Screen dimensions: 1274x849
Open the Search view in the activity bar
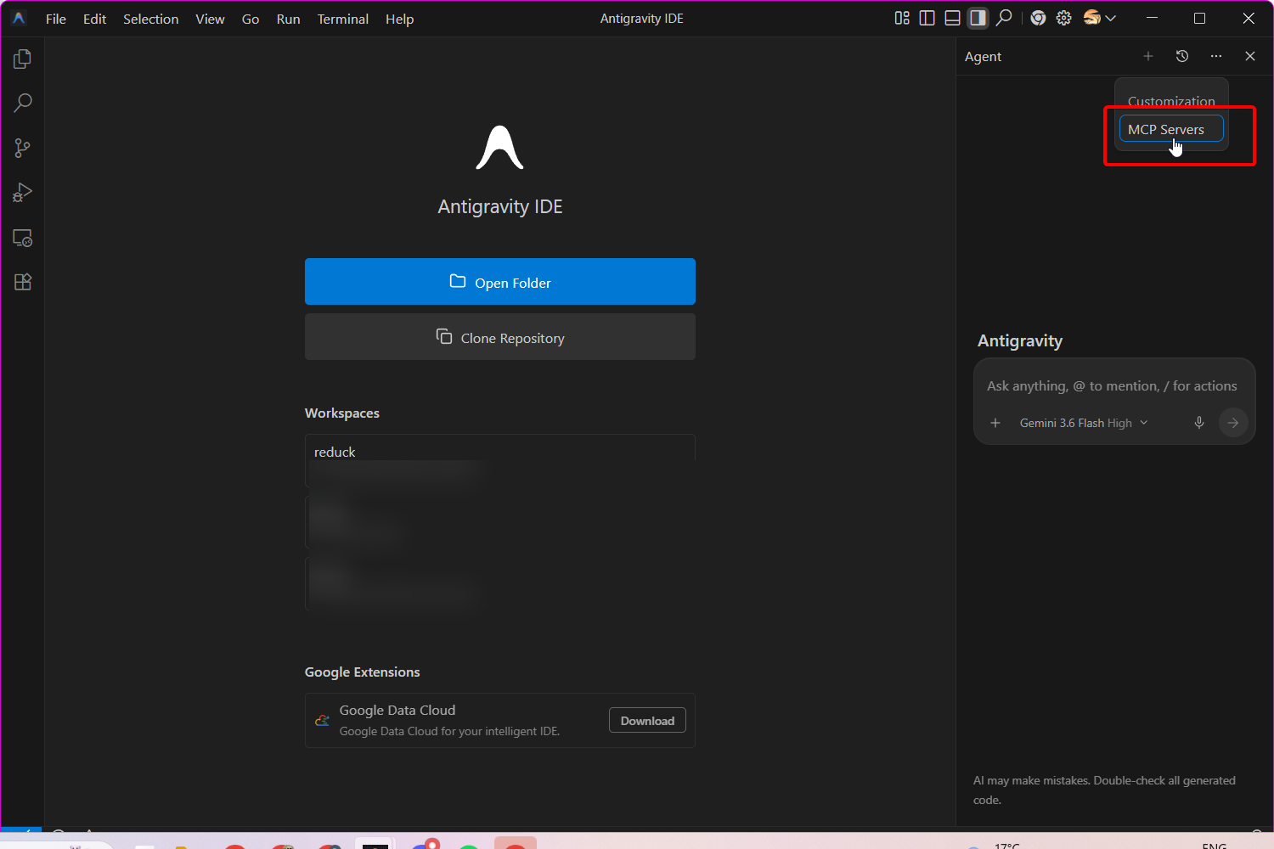coord(23,104)
